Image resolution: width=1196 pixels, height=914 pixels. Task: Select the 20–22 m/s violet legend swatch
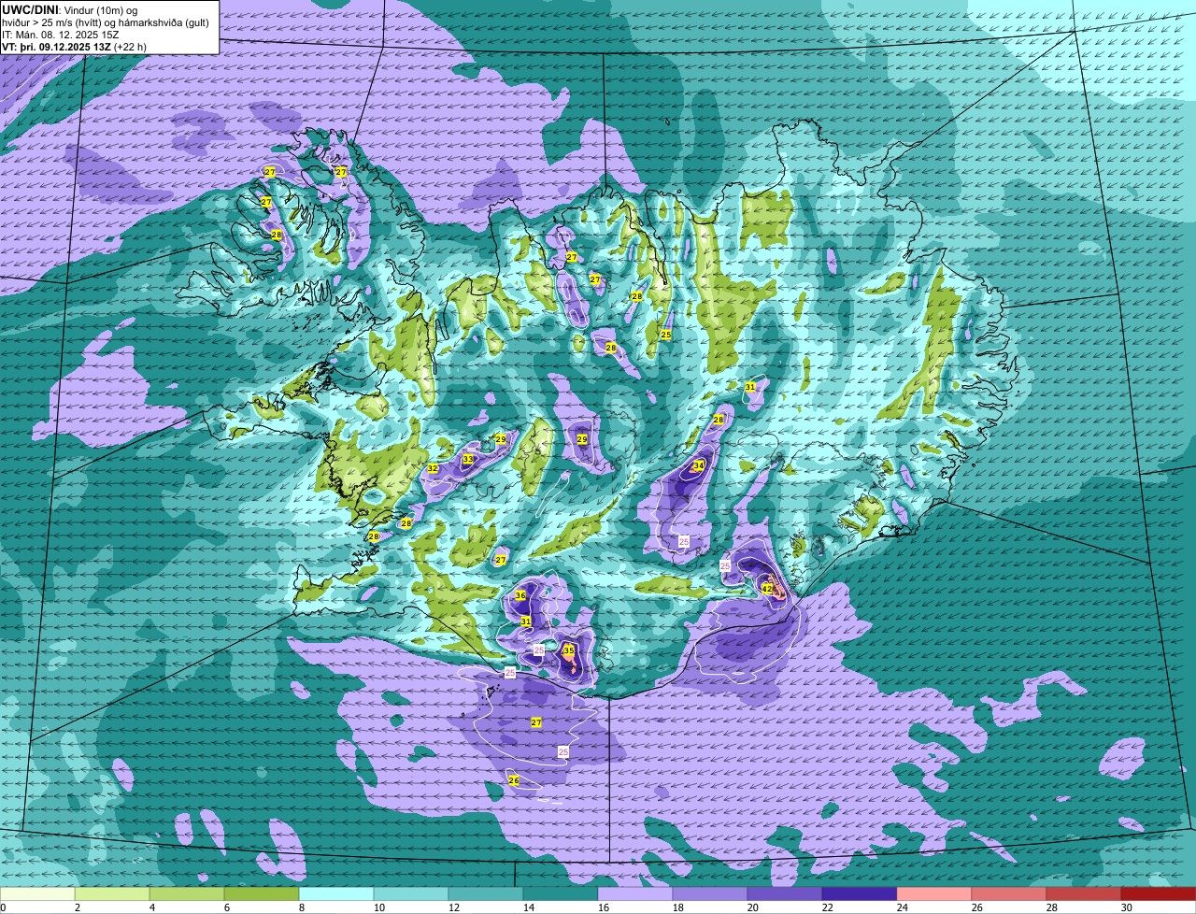(785, 894)
